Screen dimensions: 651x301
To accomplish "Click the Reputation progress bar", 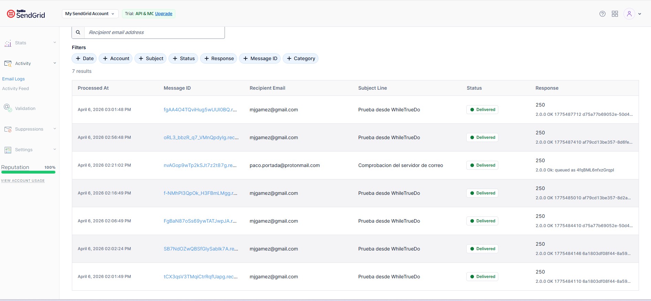I will tap(28, 172).
